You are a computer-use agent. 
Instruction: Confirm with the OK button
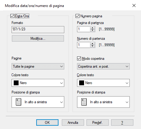tap(47, 123)
